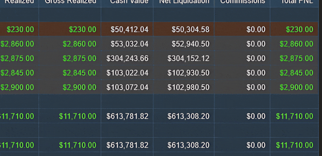Select the $103,022.04 cash value cell
This screenshot has height=156, width=322.
[x=127, y=73]
